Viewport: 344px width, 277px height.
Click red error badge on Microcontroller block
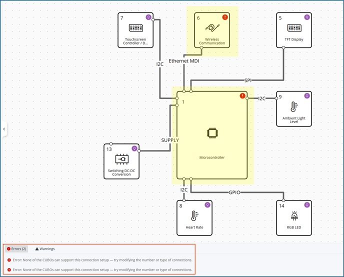coord(242,95)
